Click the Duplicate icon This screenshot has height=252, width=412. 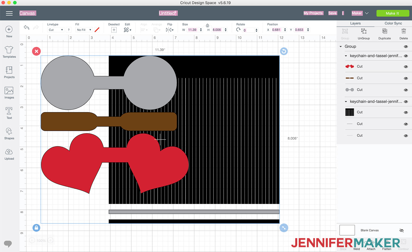point(385,31)
